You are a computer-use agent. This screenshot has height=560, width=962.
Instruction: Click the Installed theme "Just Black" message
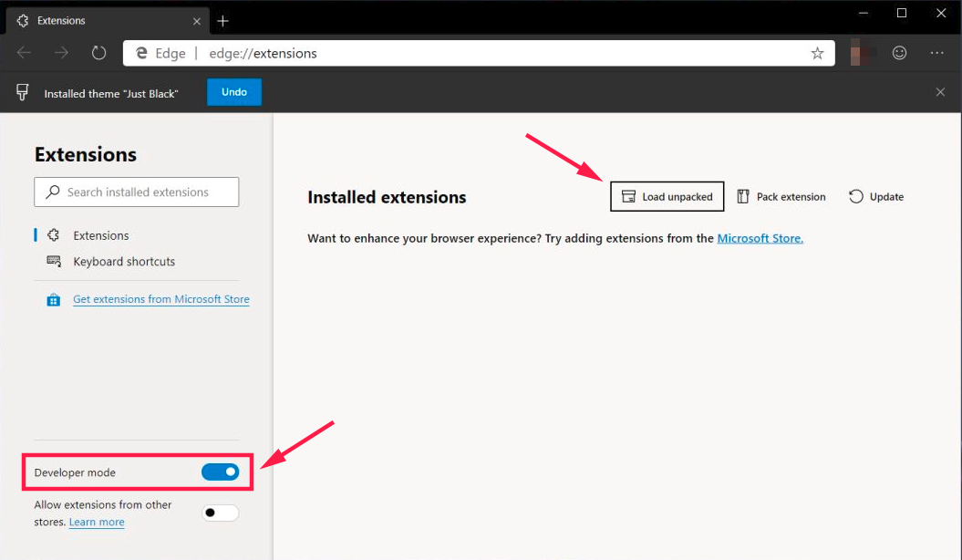[x=111, y=94]
